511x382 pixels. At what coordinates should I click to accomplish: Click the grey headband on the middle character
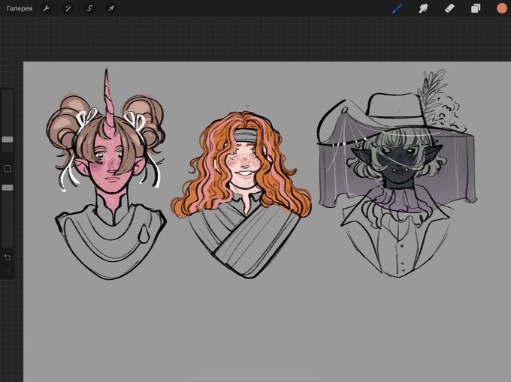246,135
